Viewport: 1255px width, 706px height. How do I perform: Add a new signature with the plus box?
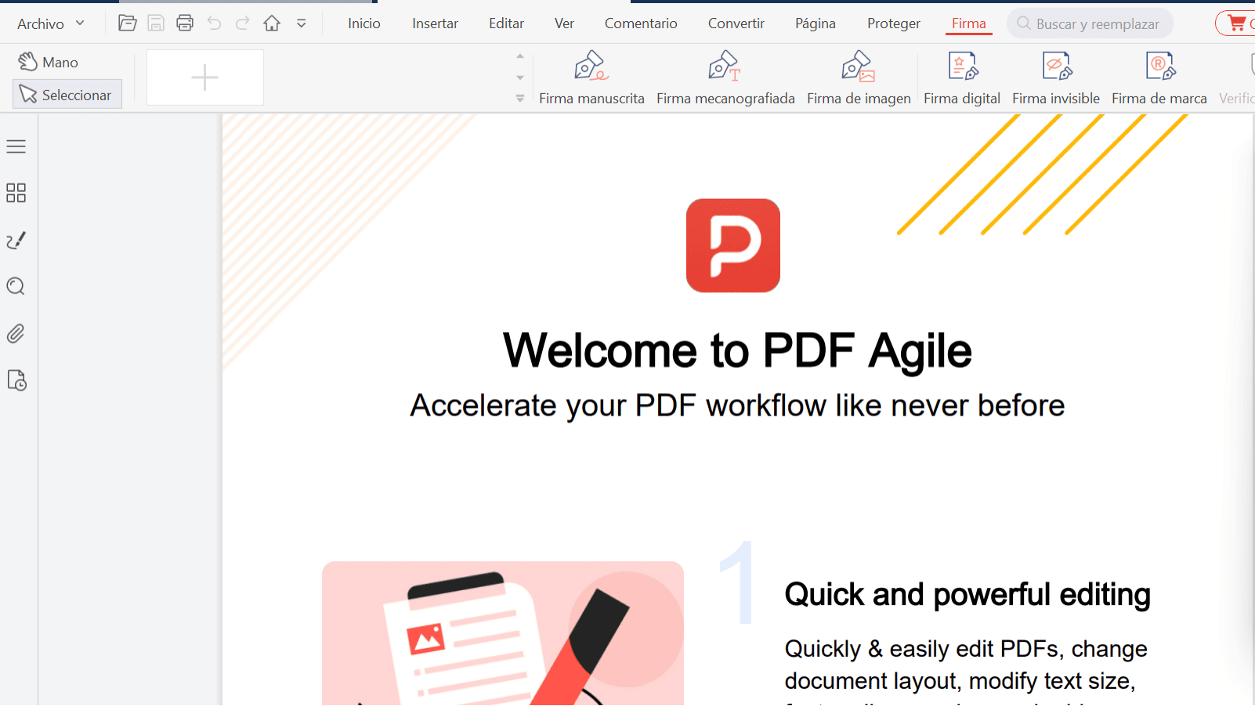205,77
